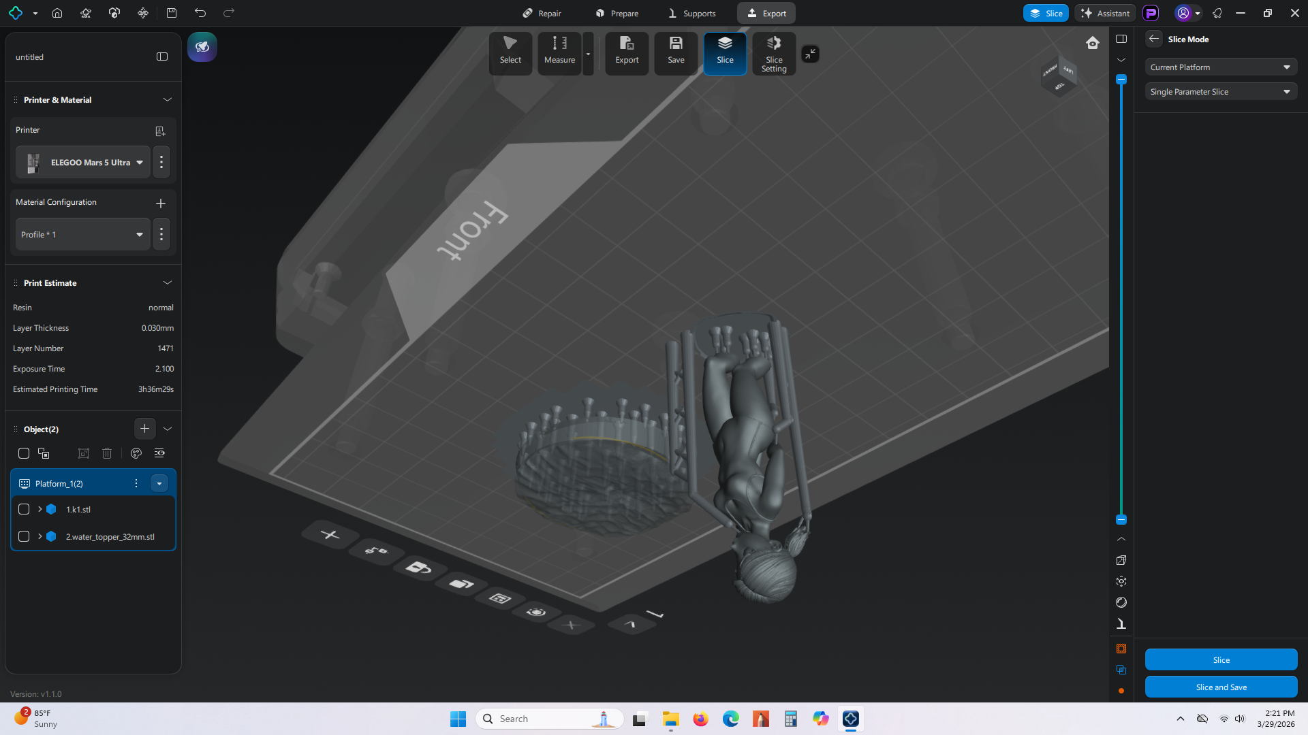Check the 1.k1.stl checkbox

click(24, 509)
